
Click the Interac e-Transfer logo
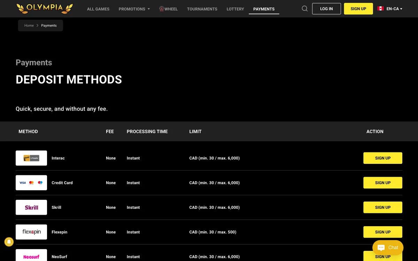[x=31, y=158]
